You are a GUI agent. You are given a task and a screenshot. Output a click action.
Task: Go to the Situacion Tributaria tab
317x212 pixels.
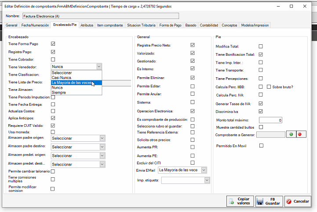click(x=141, y=25)
